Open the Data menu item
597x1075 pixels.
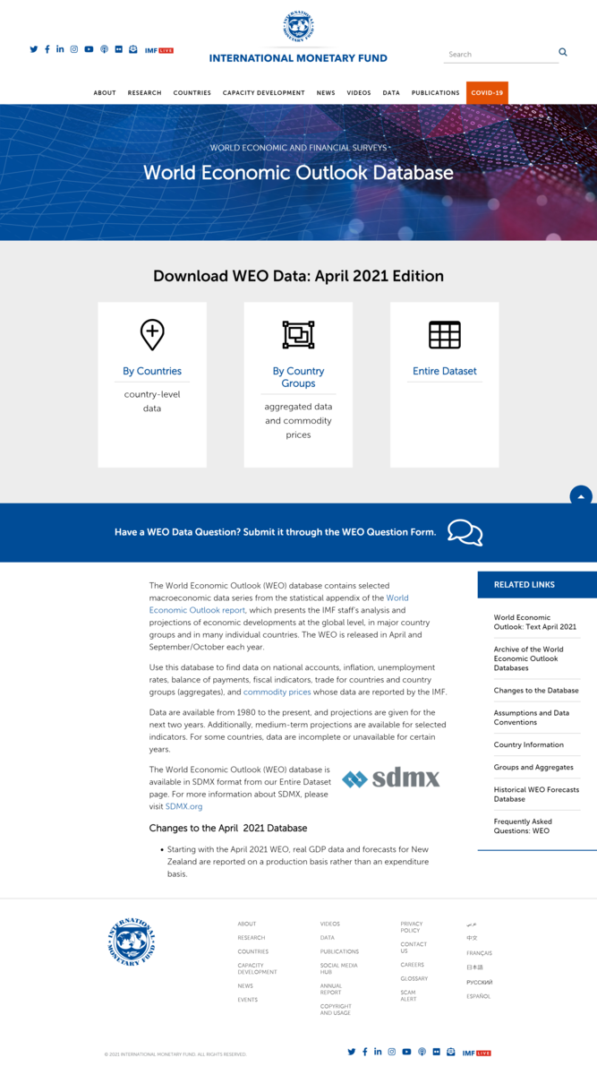391,93
